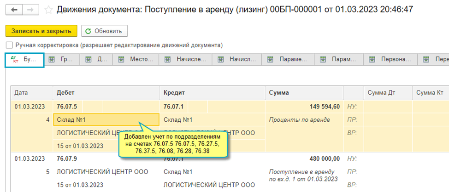Viewport: 449px width, 192px height.
Task: Click the forward navigation arrow
Action: [x=30, y=9]
